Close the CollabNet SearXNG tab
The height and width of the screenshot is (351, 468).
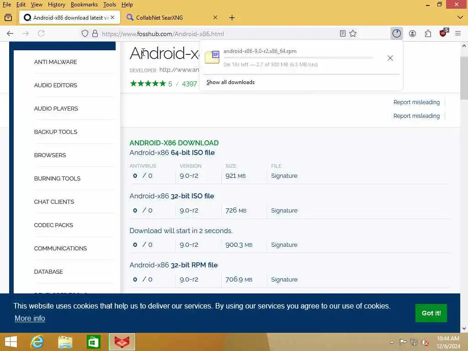(215, 18)
